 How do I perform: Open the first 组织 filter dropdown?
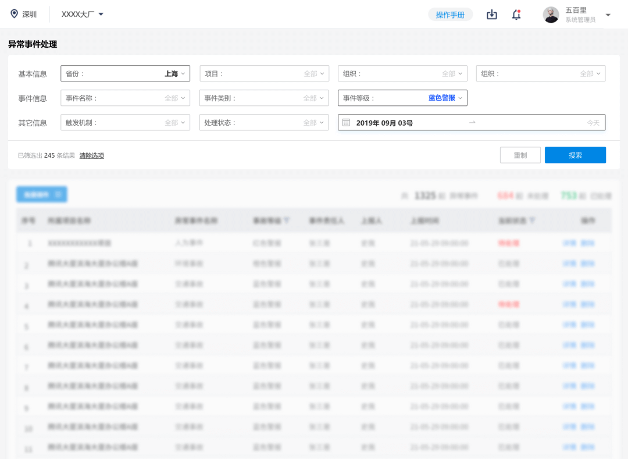402,74
